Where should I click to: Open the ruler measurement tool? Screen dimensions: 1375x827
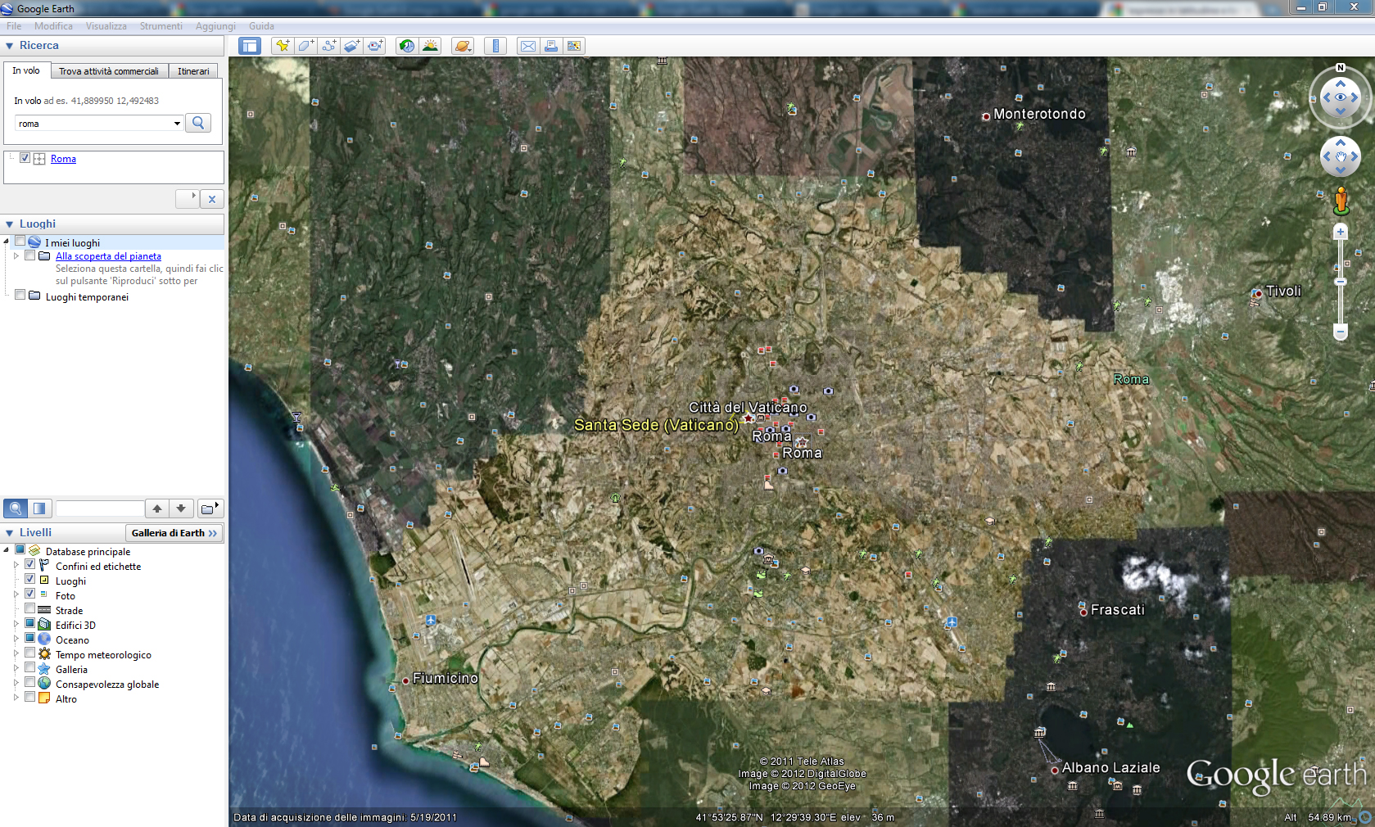pyautogui.click(x=495, y=46)
